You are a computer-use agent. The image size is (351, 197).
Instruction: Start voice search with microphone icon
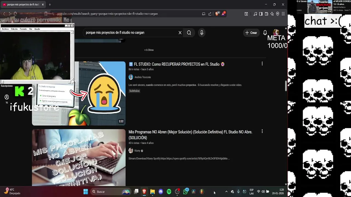[202, 33]
